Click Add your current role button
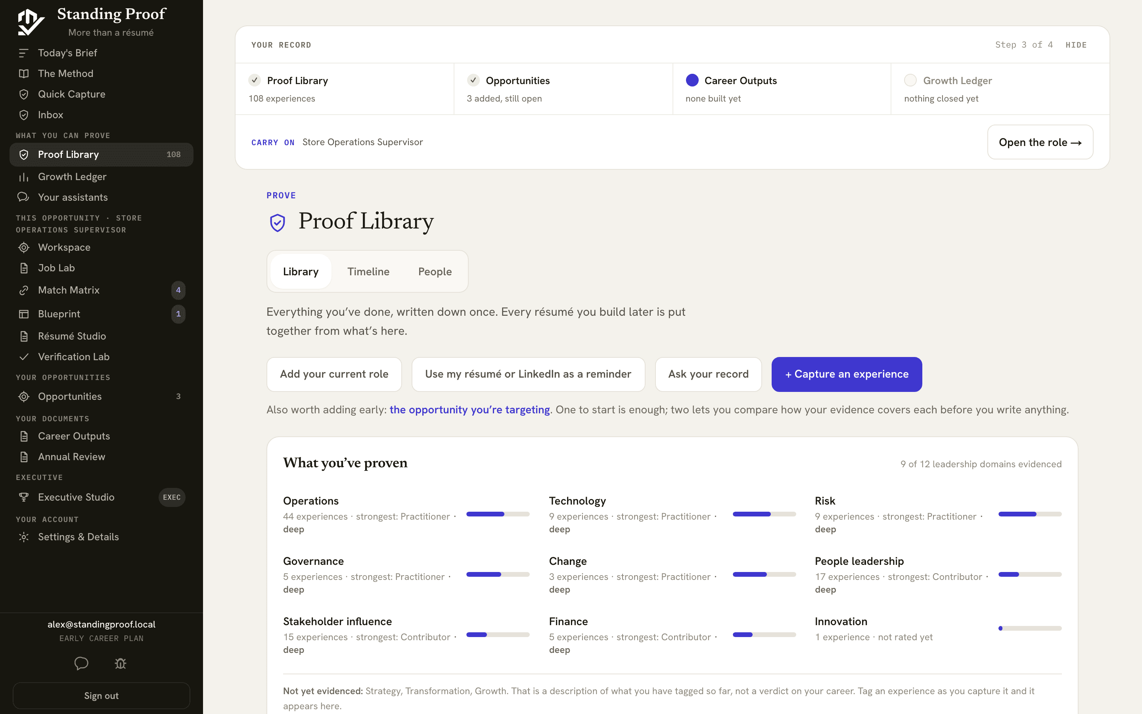Viewport: 1142px width, 714px height. pyautogui.click(x=334, y=374)
